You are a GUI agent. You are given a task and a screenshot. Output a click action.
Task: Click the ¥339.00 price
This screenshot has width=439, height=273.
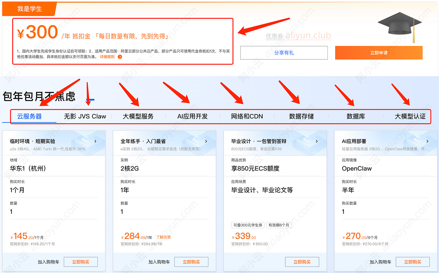coord(244,236)
